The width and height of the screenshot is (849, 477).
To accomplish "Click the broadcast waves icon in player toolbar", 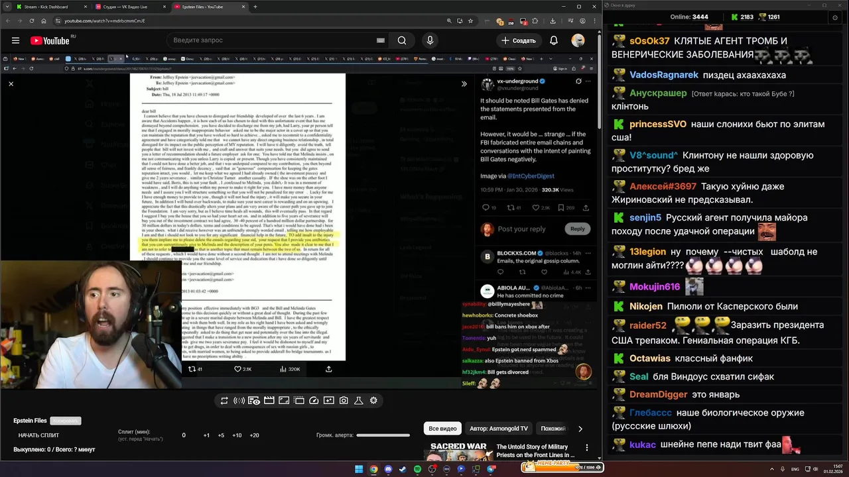I will [x=239, y=400].
